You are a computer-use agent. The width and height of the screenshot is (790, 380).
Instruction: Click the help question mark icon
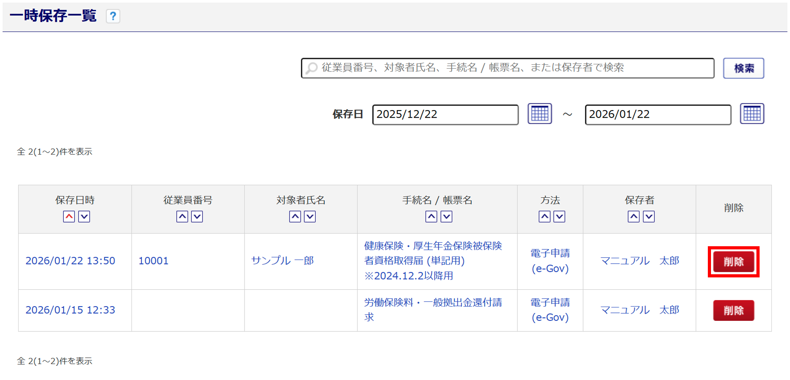[x=113, y=16]
